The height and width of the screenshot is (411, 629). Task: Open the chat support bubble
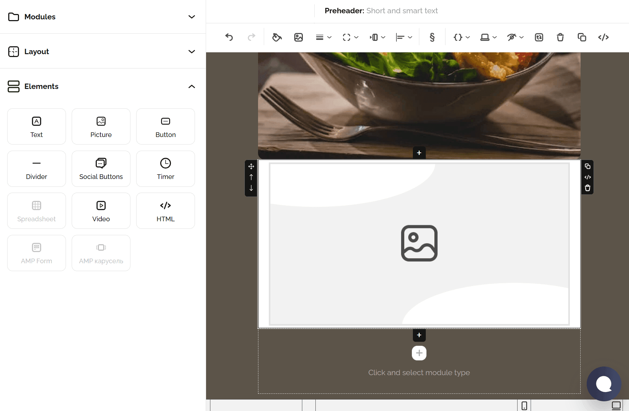pyautogui.click(x=604, y=384)
